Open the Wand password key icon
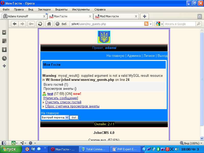Viewport: 204px width, 153px height. click(x=31, y=24)
